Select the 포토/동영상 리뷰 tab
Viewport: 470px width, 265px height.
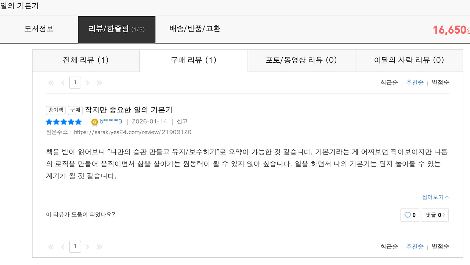(x=301, y=60)
